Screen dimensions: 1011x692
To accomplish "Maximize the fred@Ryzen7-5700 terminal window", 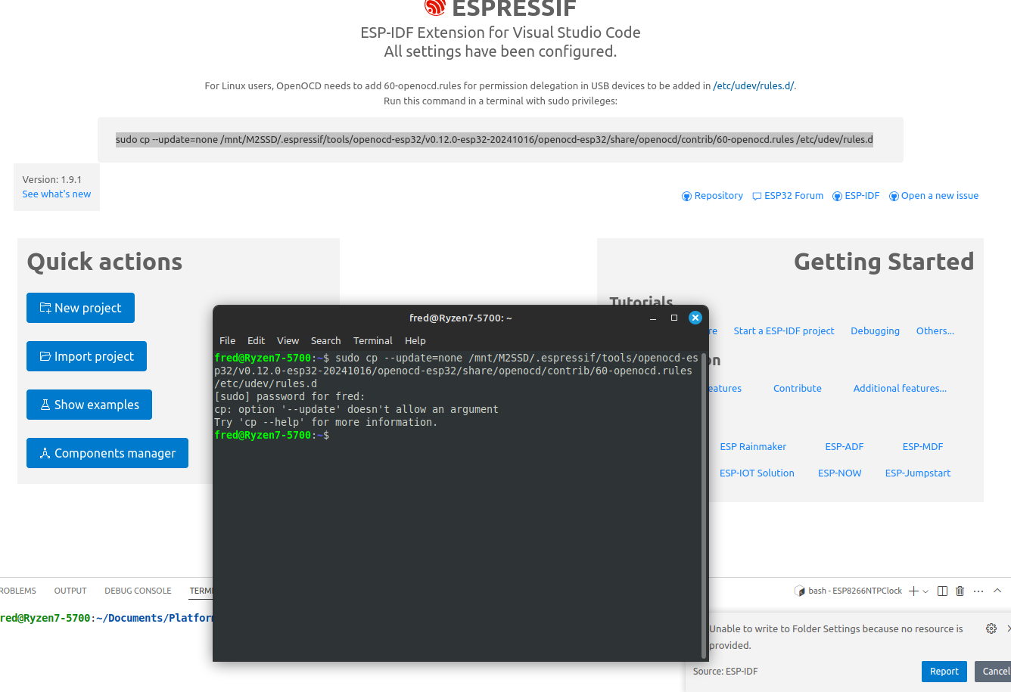I will (x=674, y=318).
